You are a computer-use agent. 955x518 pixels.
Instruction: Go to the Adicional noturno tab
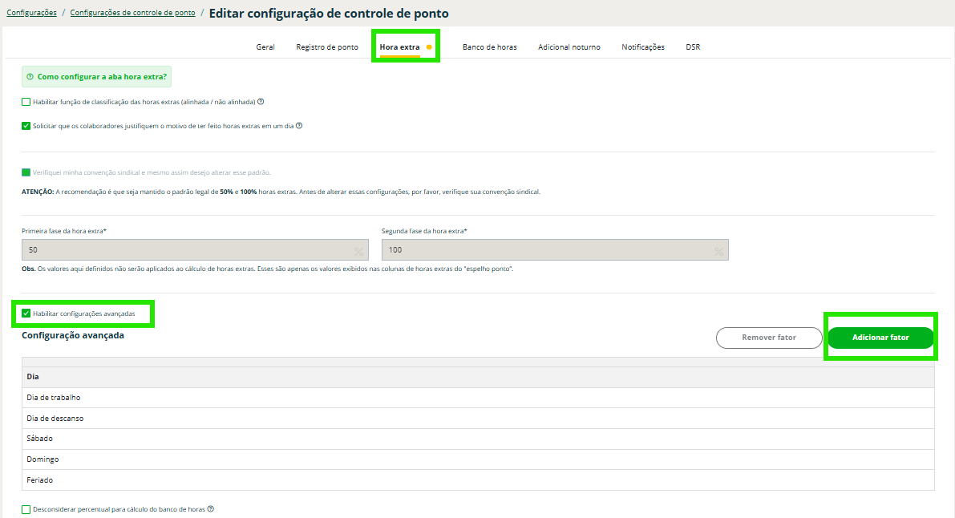click(x=569, y=47)
